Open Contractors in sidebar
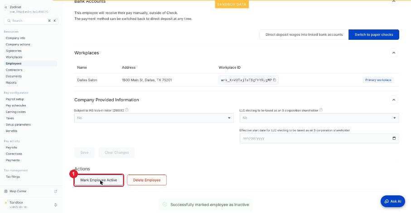411x213 pixels. (x=14, y=70)
